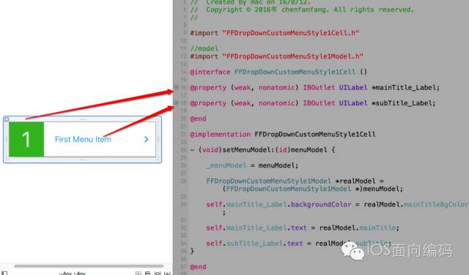Viewport: 469px width, 275px height.
Task: Select the green label showing 1
Action: tap(26, 139)
